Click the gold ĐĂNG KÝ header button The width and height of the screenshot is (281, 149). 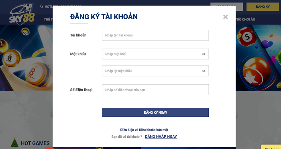point(263,7)
